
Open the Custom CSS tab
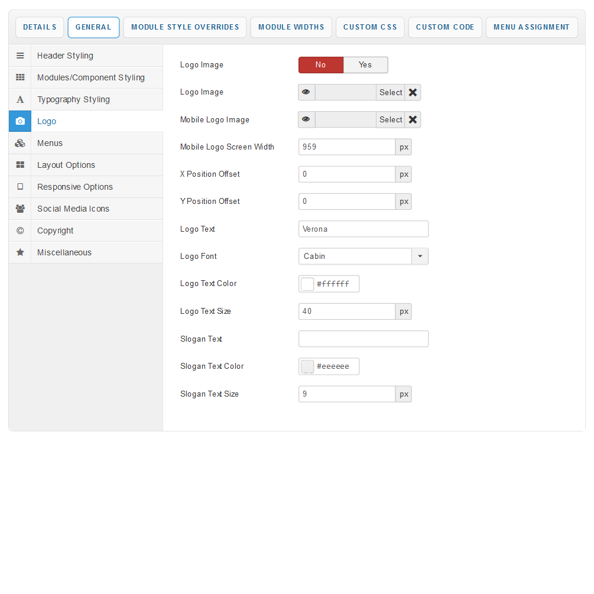point(370,27)
